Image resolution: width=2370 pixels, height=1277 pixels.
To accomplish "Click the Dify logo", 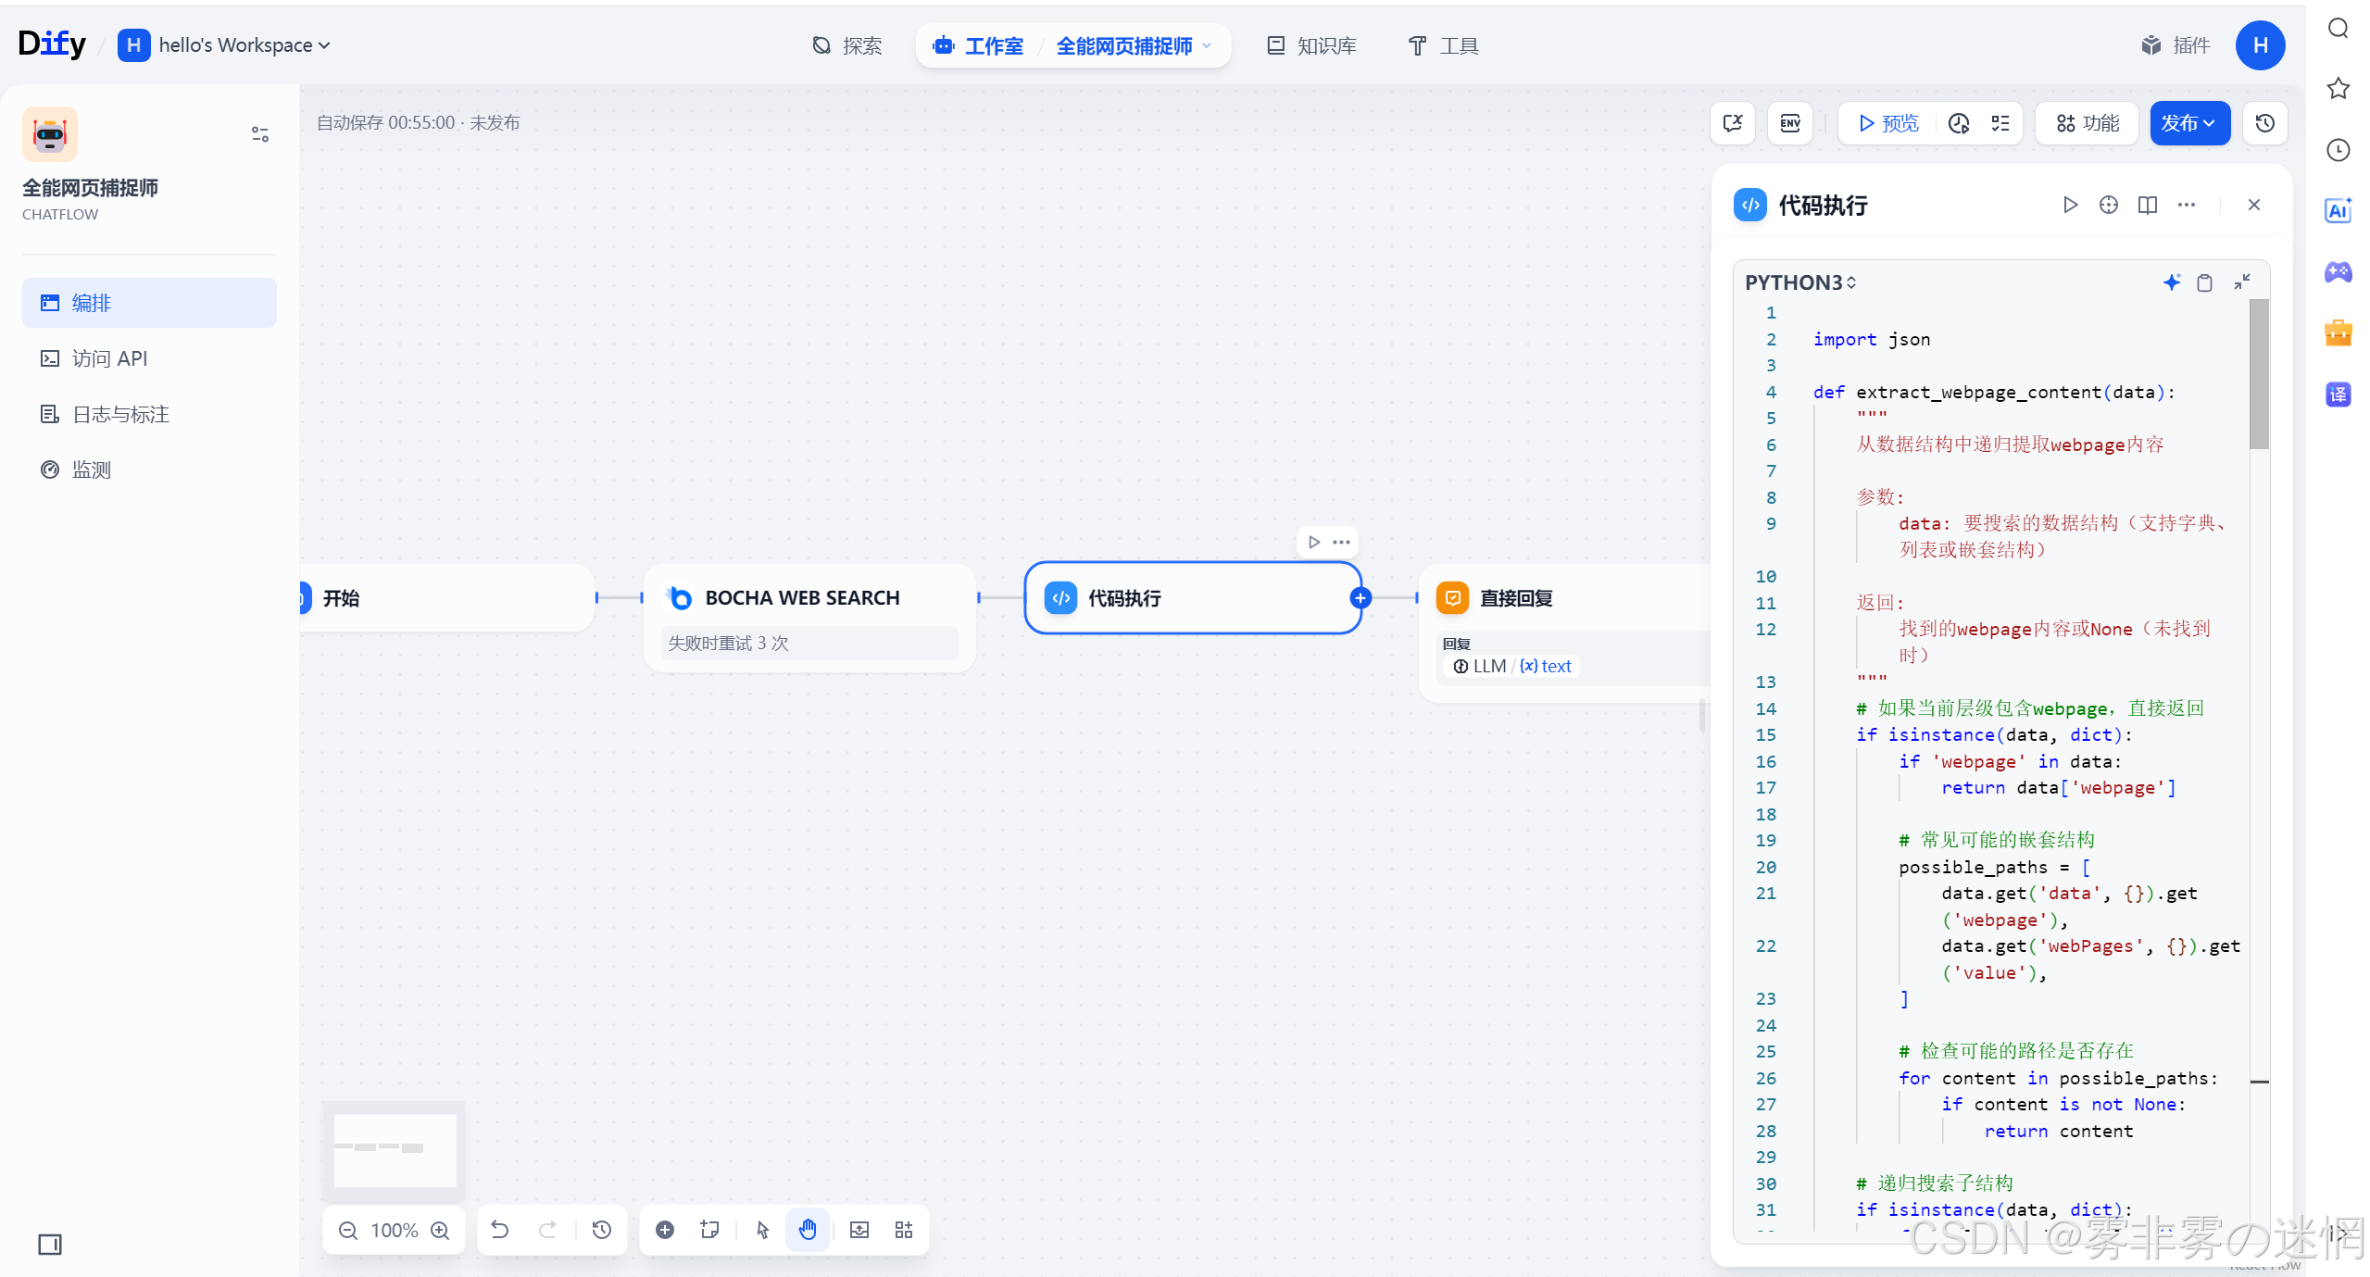I will (x=52, y=44).
